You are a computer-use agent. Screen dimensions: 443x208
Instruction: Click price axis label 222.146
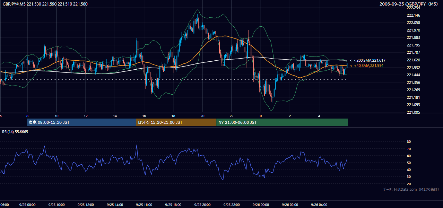coord(414,15)
